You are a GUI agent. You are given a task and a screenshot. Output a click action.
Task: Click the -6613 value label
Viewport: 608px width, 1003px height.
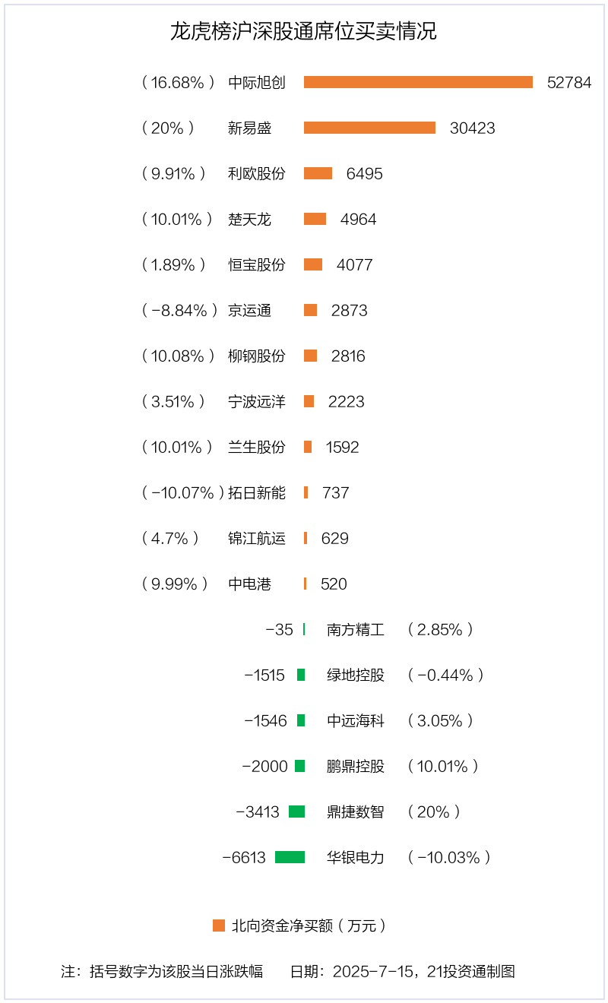244,858
